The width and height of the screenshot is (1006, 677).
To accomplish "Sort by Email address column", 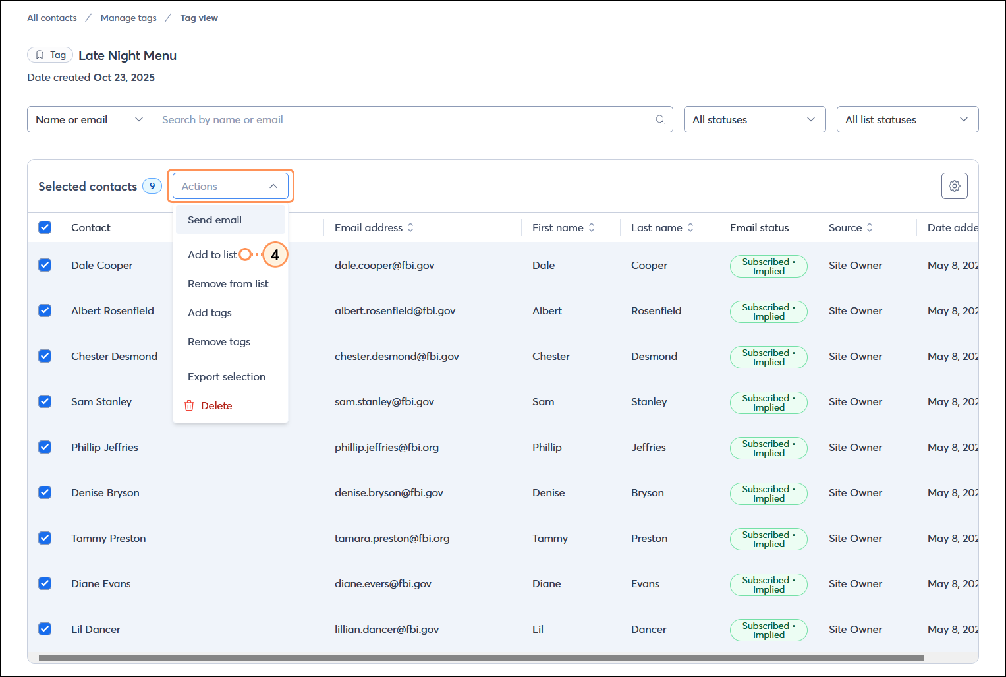I will (411, 227).
